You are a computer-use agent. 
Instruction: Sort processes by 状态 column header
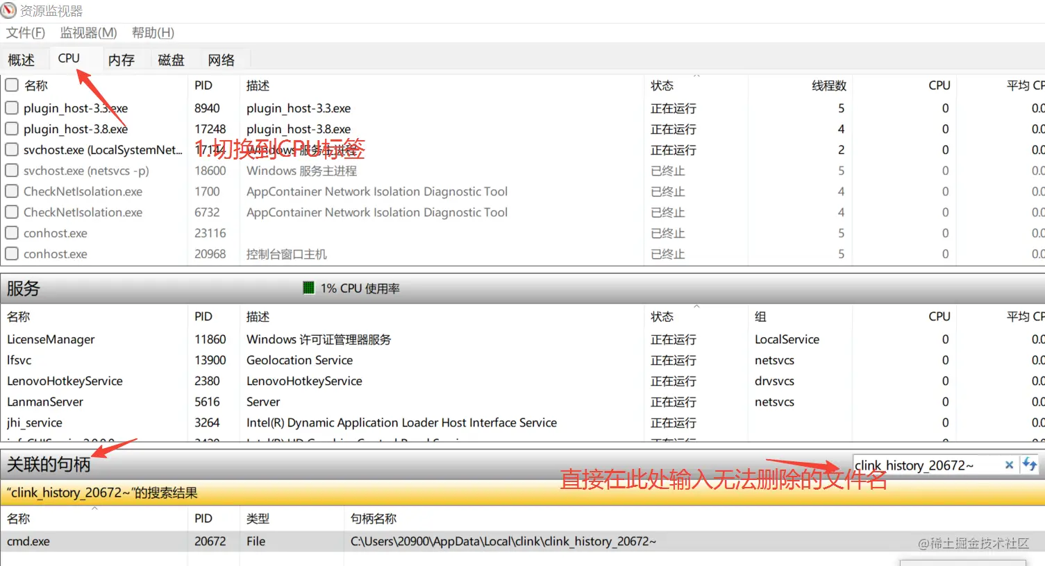coord(662,85)
